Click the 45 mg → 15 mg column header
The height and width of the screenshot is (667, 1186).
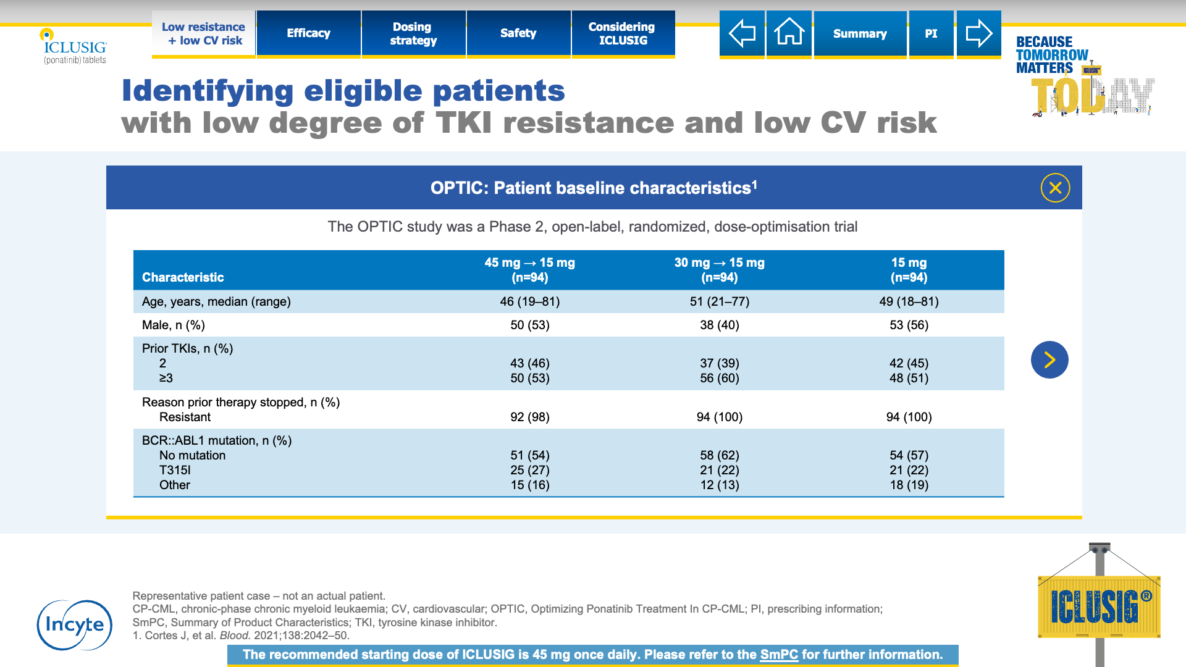530,270
